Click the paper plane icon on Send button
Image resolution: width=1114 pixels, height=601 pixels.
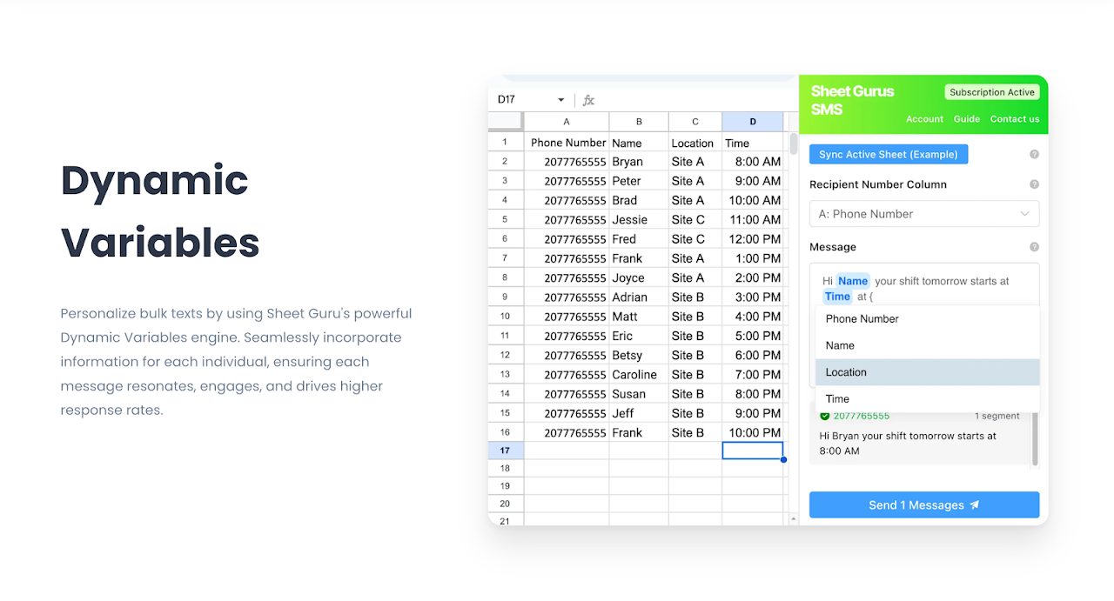[975, 504]
